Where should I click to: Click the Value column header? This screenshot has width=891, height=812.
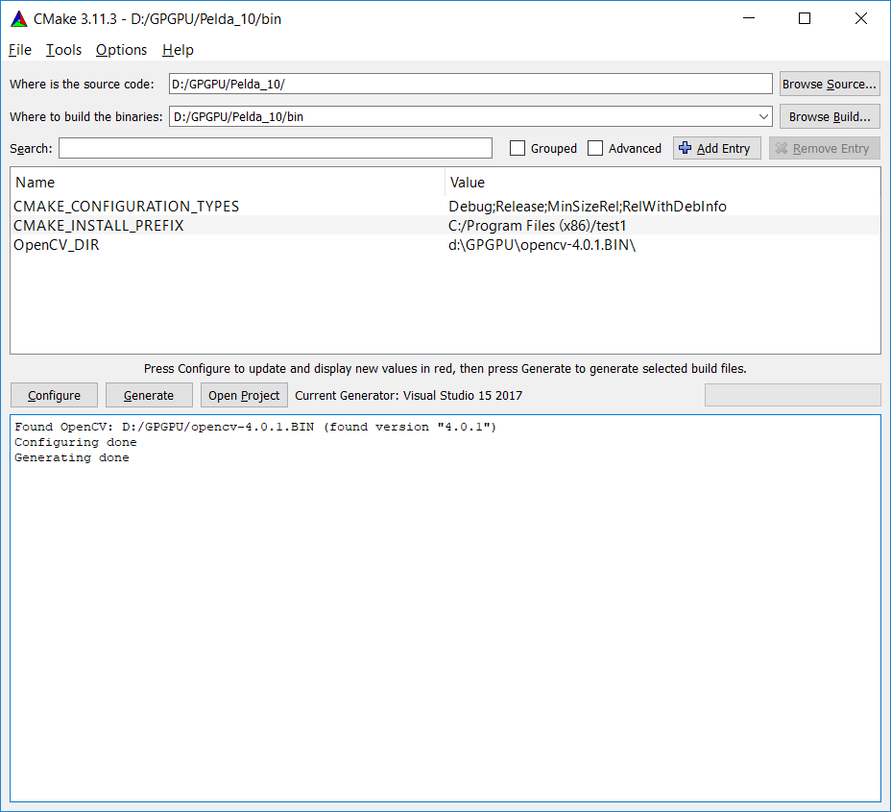click(x=467, y=183)
